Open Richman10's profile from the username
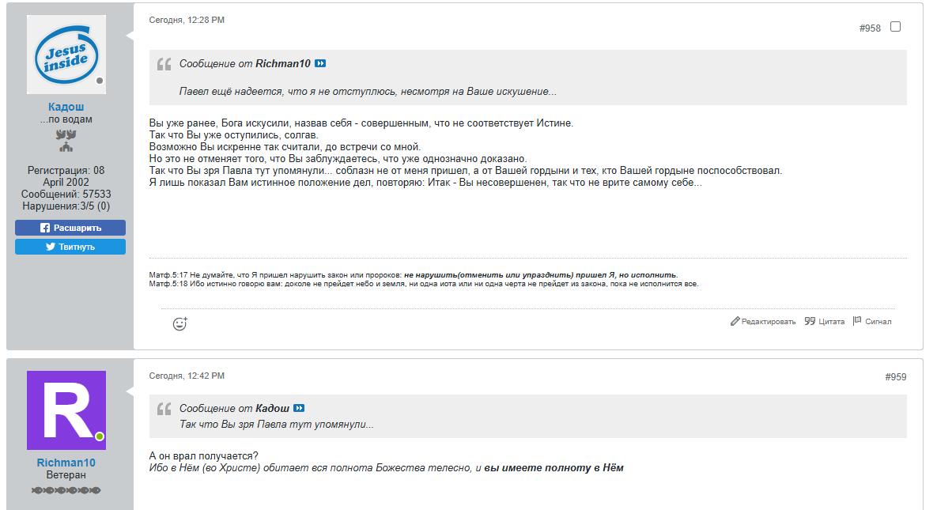Screen dimensions: 937x510 click(x=66, y=463)
